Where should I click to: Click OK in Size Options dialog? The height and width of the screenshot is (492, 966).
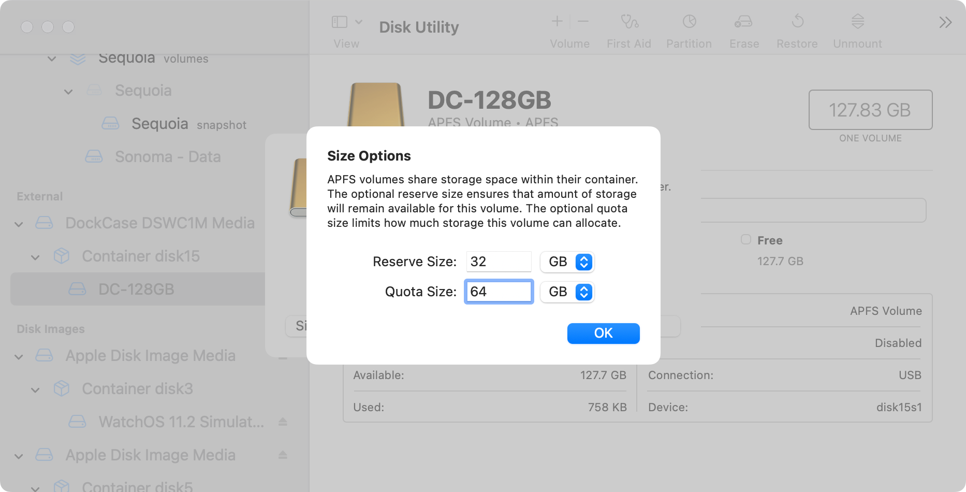pos(604,333)
